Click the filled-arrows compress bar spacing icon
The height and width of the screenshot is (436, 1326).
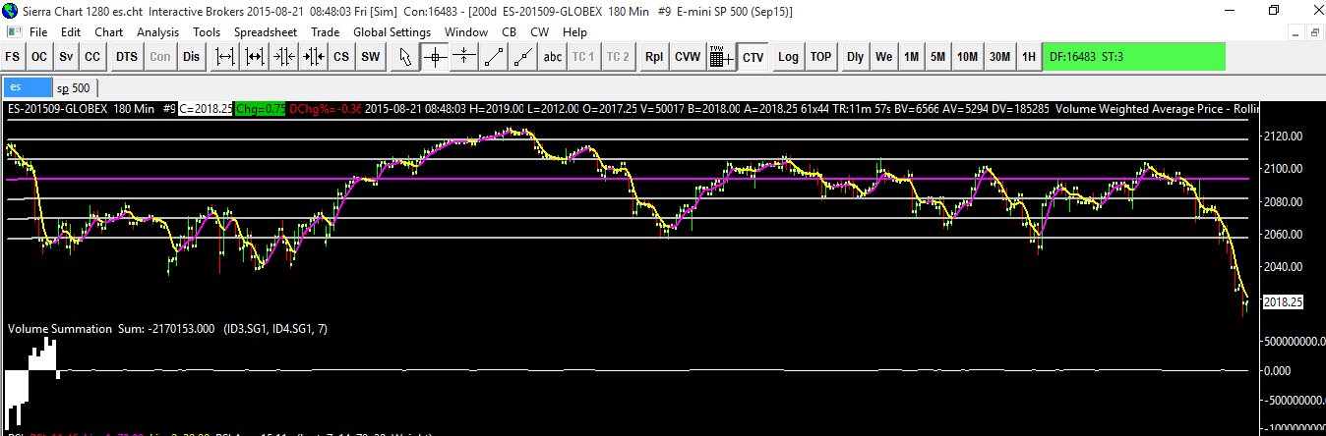coord(314,57)
